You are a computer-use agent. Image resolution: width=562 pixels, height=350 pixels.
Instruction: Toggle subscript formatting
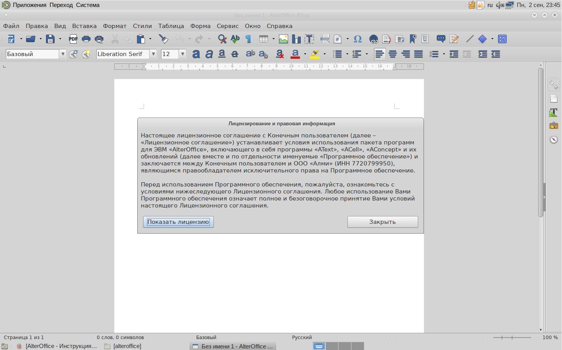pyautogui.click(x=263, y=54)
